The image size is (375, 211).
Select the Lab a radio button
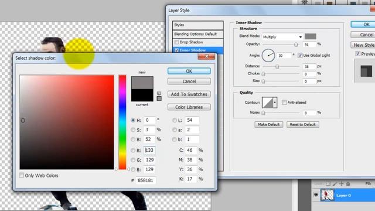(175, 130)
